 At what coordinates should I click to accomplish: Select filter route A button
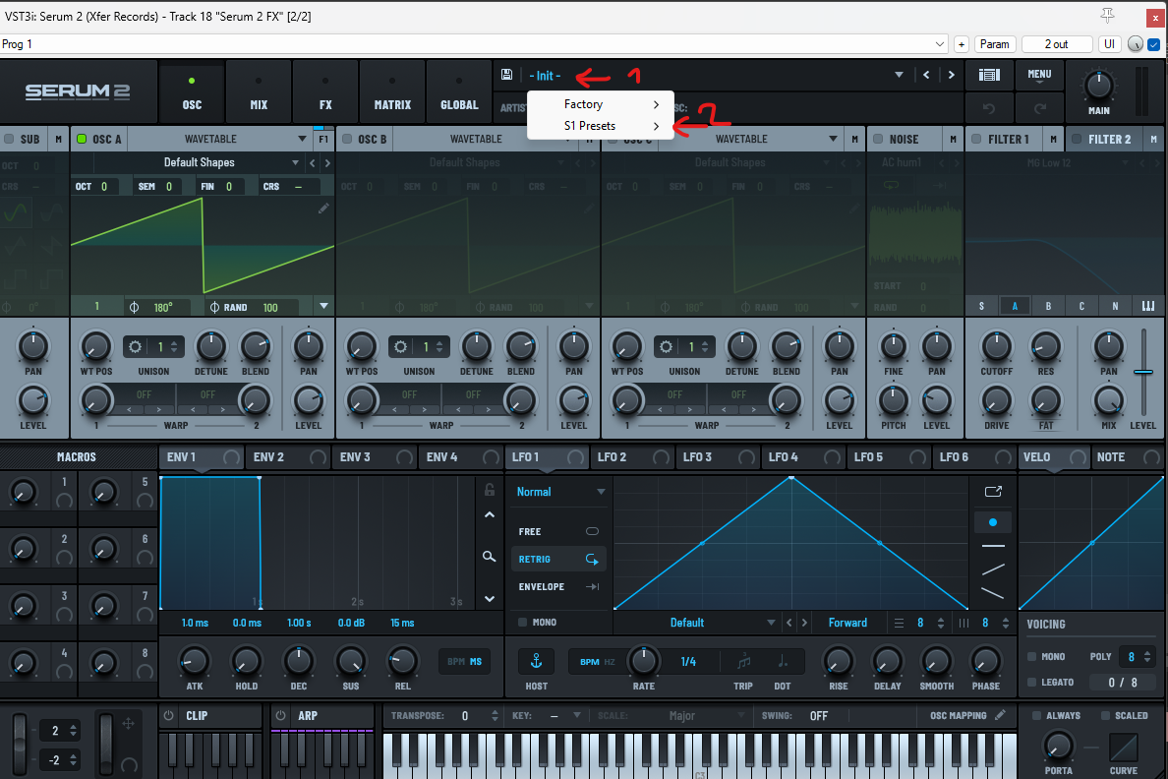click(1015, 306)
